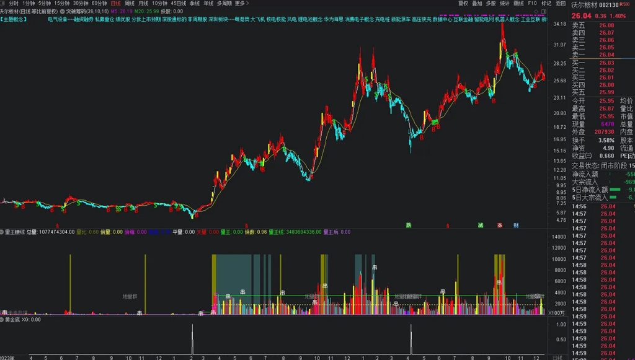635x360 pixels.
Task: Toggle 复权 price adjustment
Action: (x=462, y=3)
